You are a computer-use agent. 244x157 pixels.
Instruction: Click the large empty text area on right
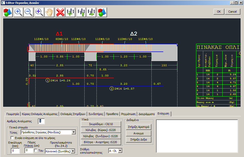click(x=197, y=136)
